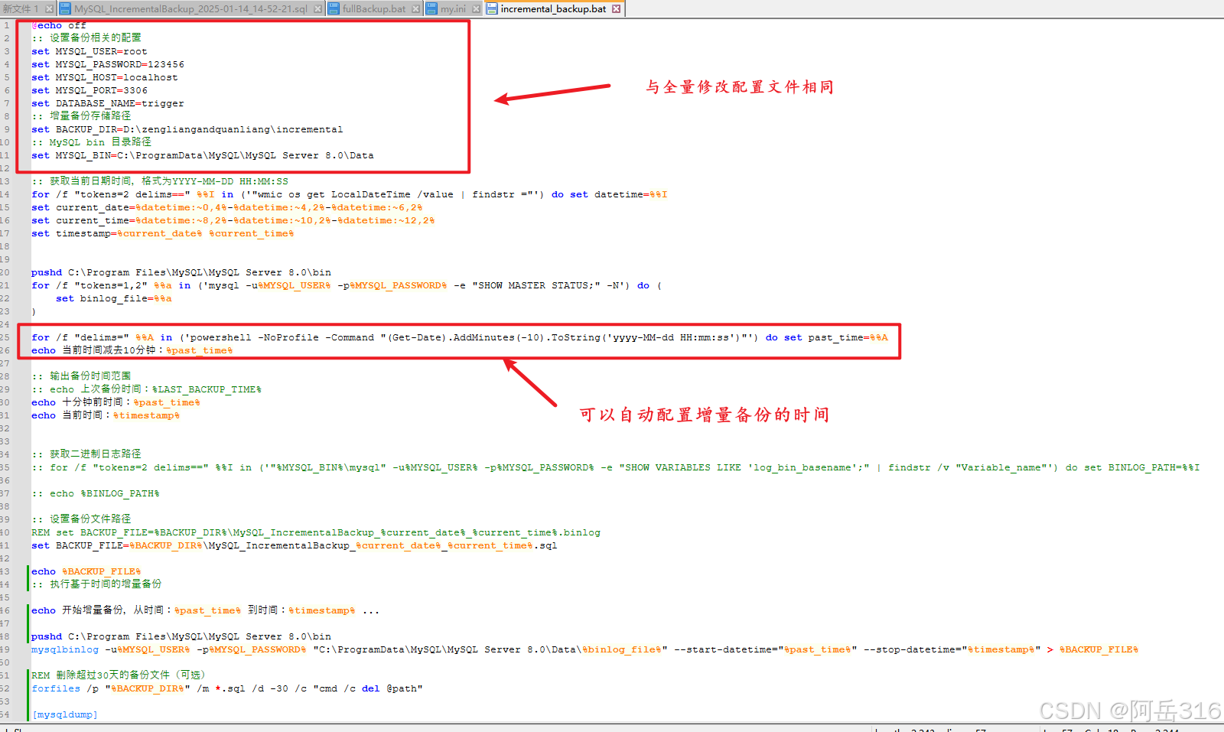Close the 新文件 1 tab
The height and width of the screenshot is (732, 1224).
coord(49,9)
